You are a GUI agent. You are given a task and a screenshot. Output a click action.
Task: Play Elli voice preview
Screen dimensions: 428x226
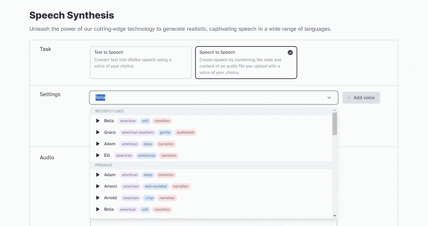(98, 156)
